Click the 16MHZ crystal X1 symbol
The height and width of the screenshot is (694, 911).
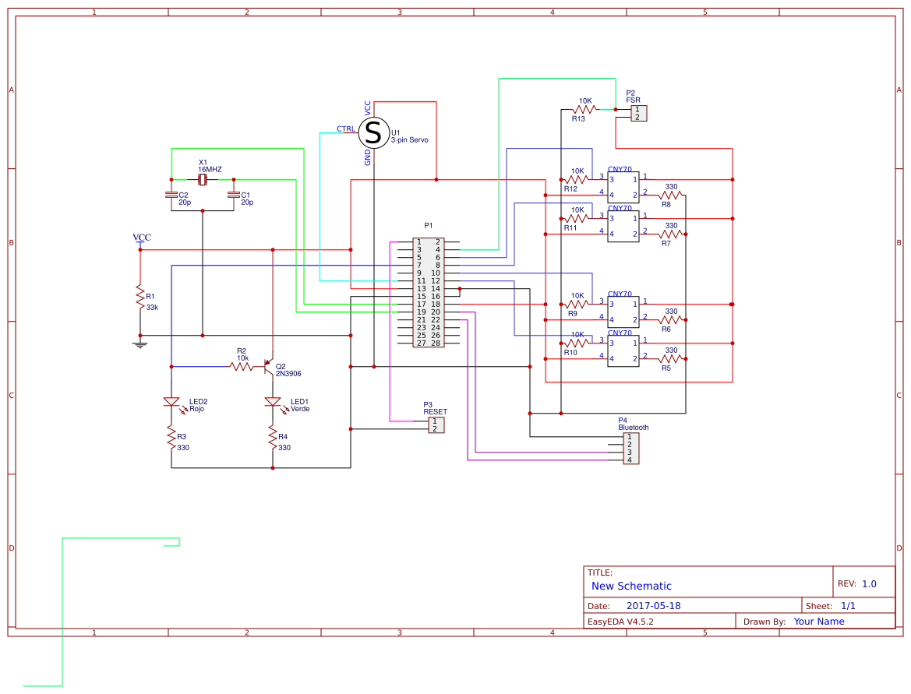coord(202,179)
